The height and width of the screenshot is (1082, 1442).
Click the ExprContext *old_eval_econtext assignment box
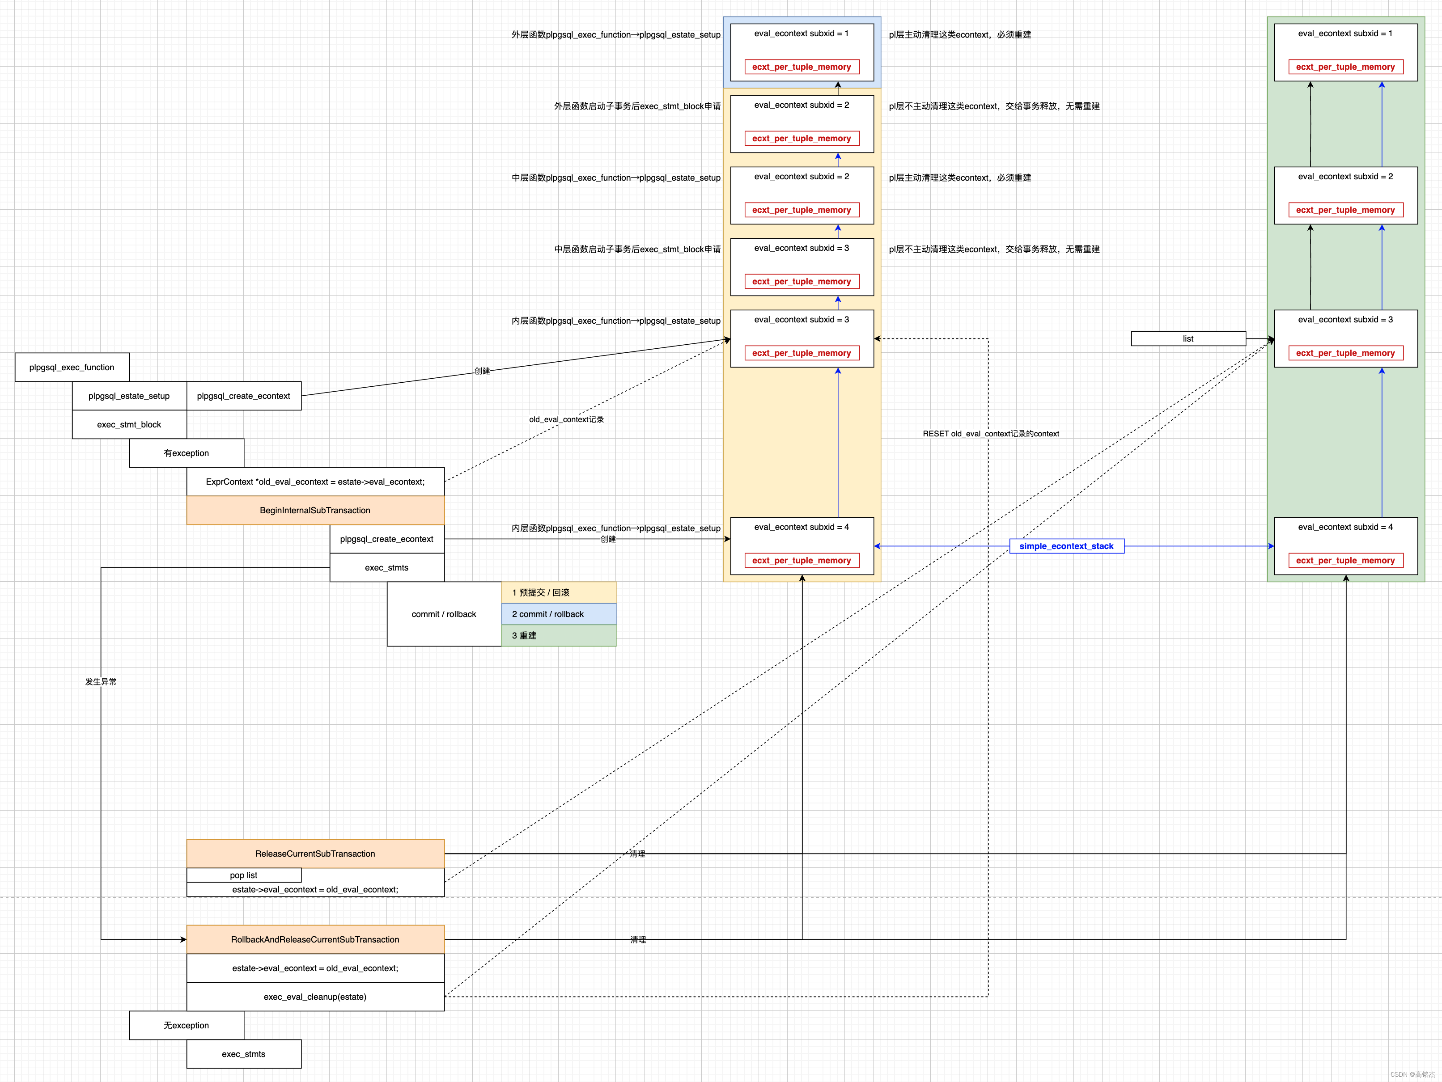pos(315,482)
